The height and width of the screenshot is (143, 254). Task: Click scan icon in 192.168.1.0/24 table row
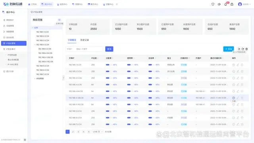click(234, 65)
